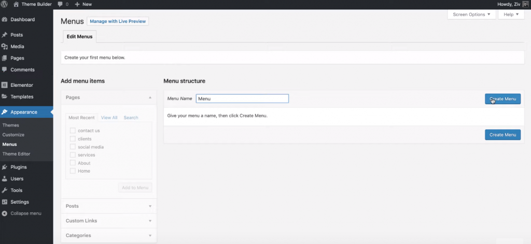Tick the 'social media' page checkbox
This screenshot has width=531, height=244.
[73, 147]
